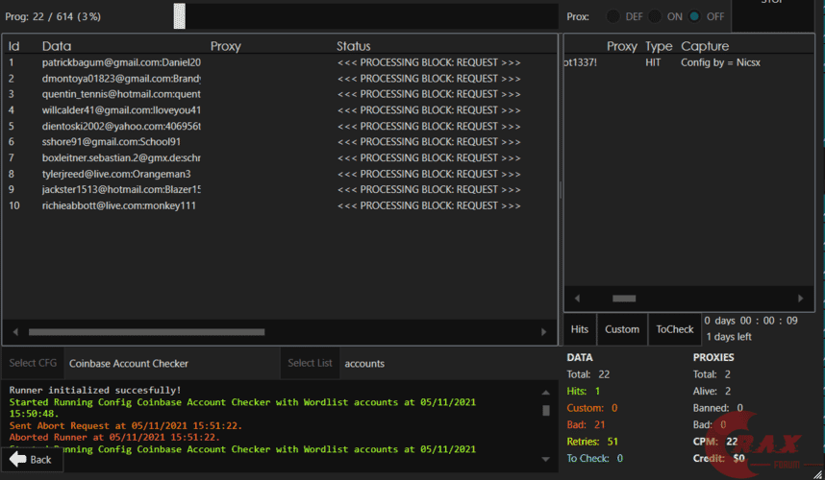This screenshot has width=825, height=480.
Task: Open the Select List chooser
Action: coord(310,364)
